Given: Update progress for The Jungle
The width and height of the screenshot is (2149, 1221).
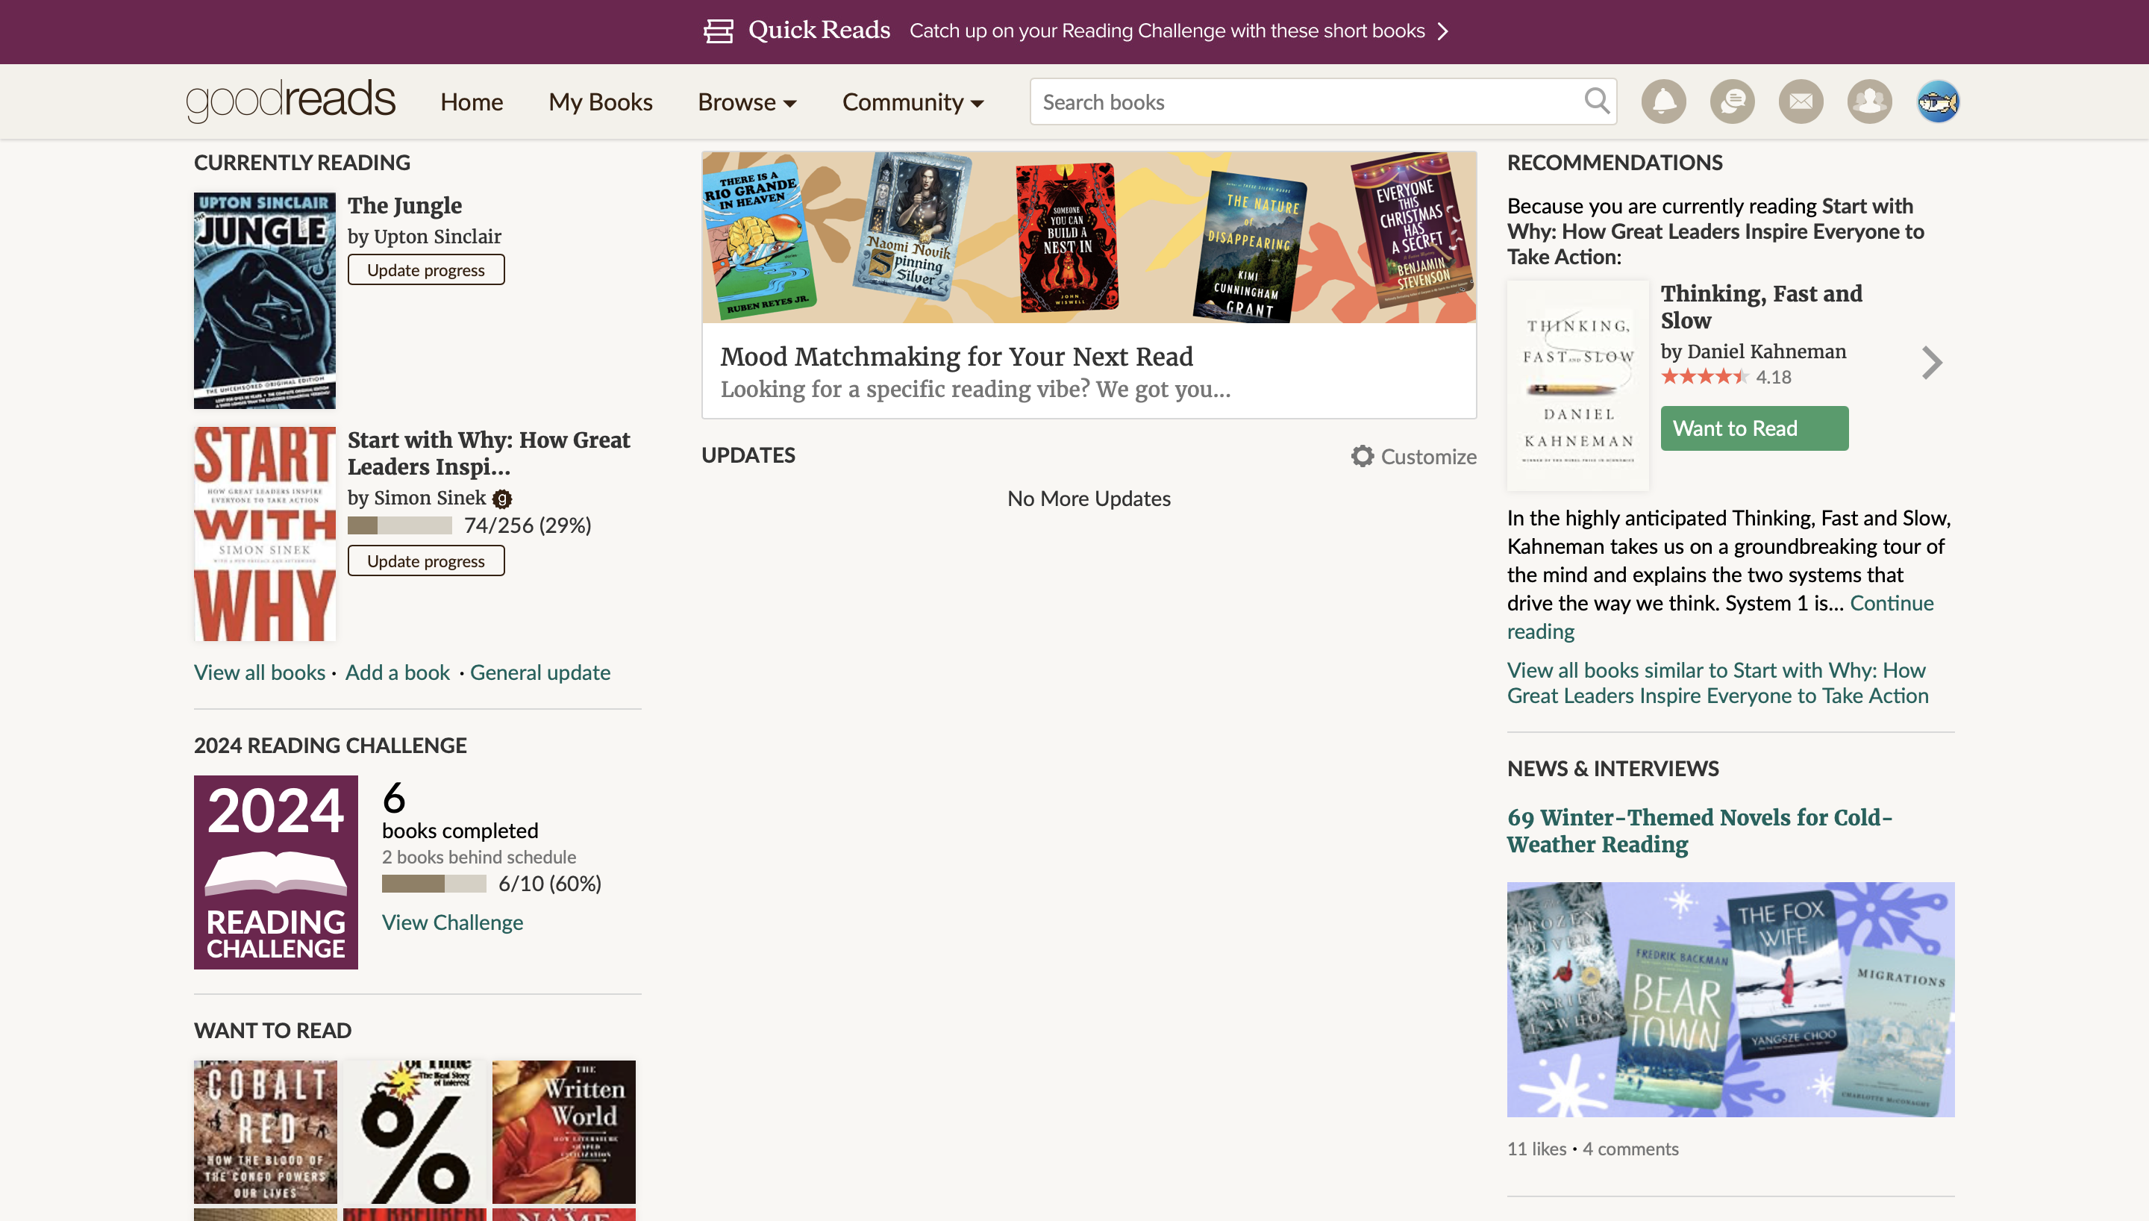Looking at the screenshot, I should pos(426,270).
